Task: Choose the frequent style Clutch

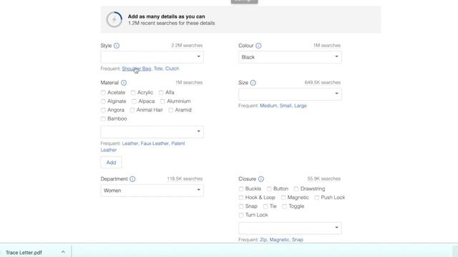Action: [x=172, y=69]
